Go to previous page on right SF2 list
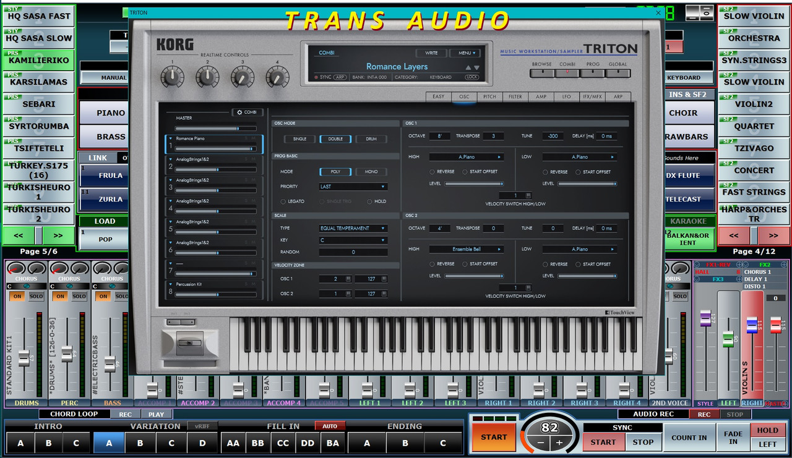This screenshot has height=458, width=792. (x=734, y=235)
